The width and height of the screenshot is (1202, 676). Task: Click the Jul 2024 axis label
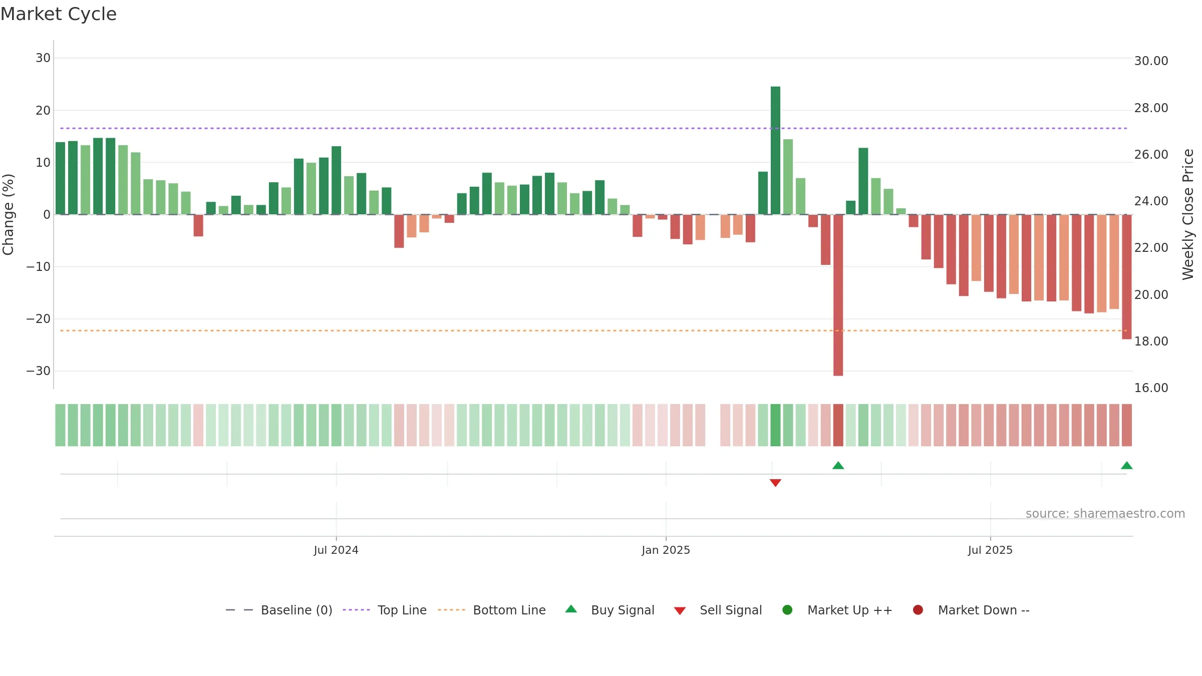pos(336,550)
